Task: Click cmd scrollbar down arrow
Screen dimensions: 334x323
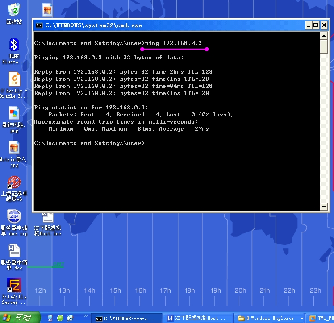Action: pyautogui.click(x=324, y=207)
